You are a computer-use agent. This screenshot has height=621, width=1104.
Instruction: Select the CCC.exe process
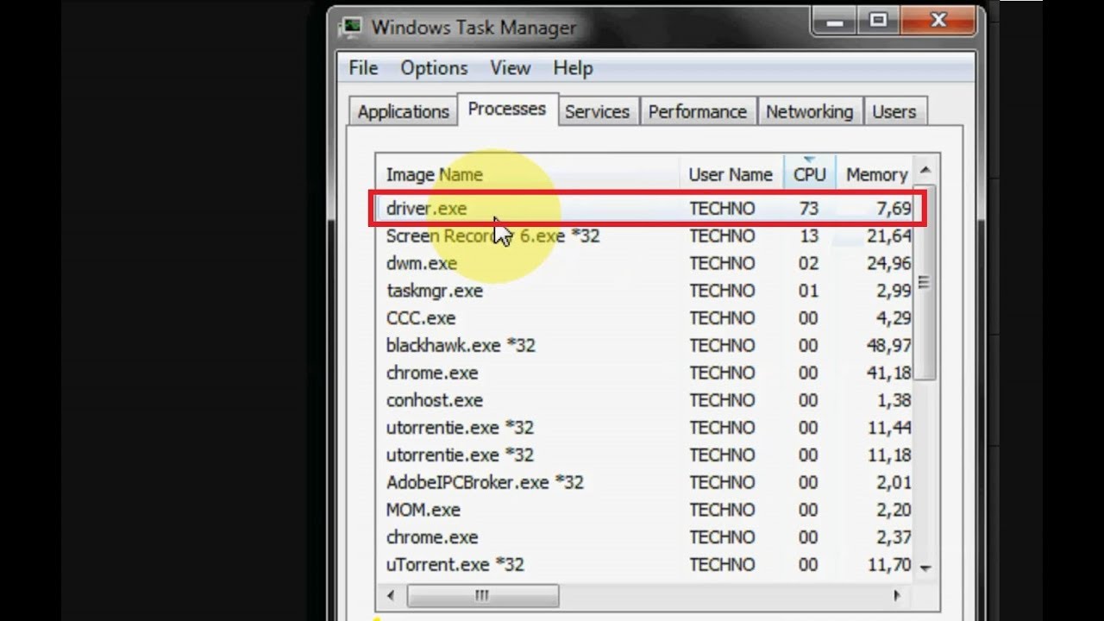pyautogui.click(x=645, y=318)
